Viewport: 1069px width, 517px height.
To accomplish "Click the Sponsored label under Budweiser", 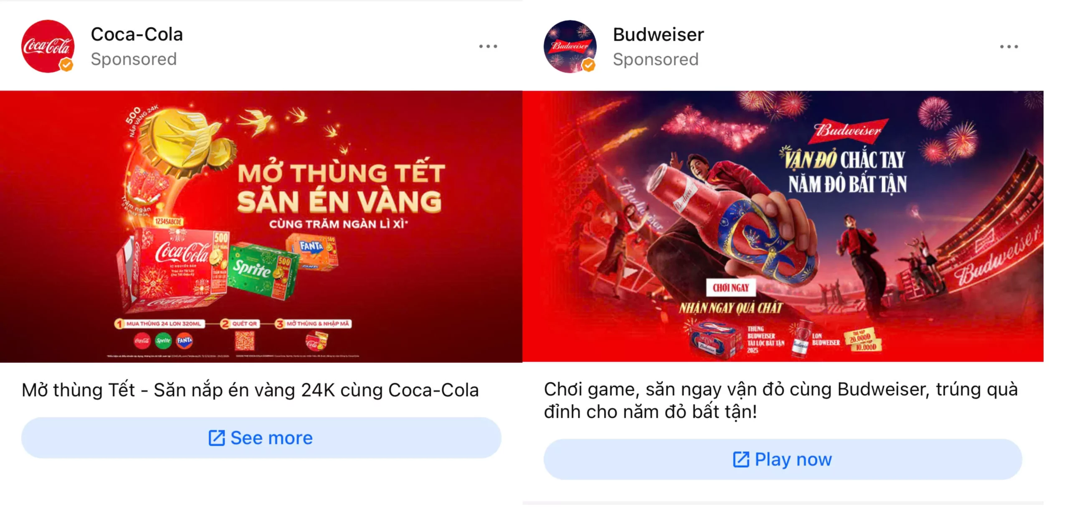I will [656, 60].
